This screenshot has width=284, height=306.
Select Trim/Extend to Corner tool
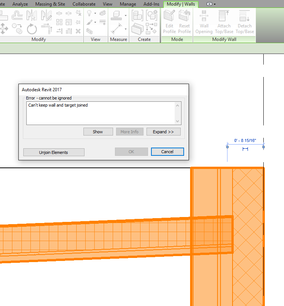(47, 29)
